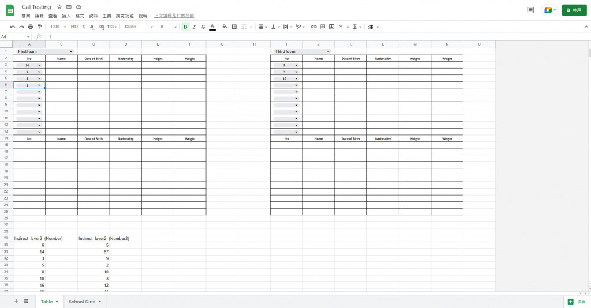
Task: Select the Table sheet tab
Action: [50, 302]
